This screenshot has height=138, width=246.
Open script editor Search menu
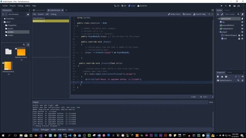point(40,14)
